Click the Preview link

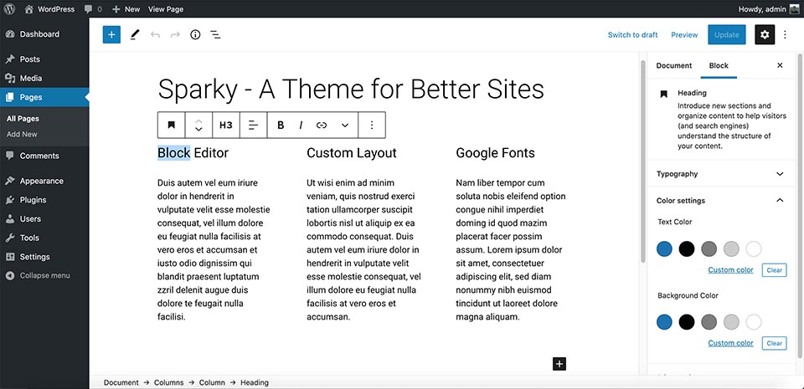684,35
